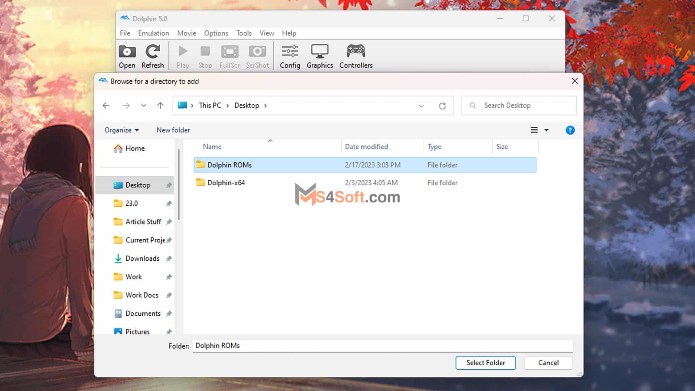Open the Organize dropdown
Viewport: 695px width, 391px height.
(x=122, y=130)
